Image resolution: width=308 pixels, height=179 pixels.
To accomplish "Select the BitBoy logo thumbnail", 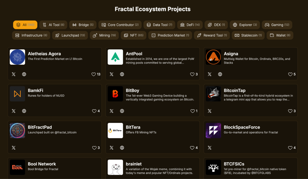I will 115,94.
